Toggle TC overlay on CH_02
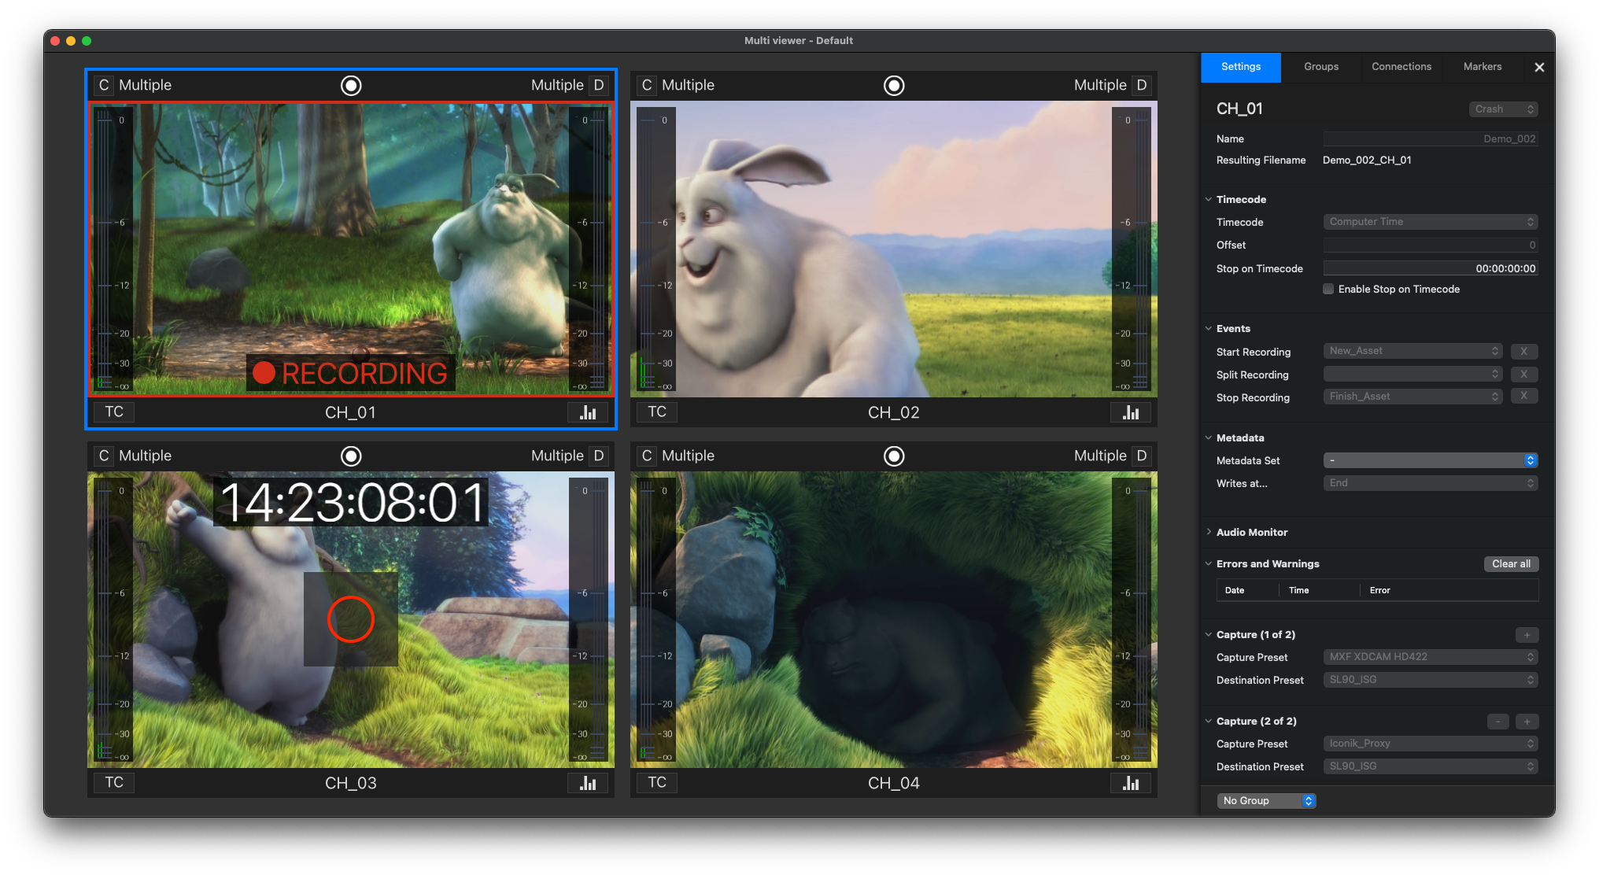The width and height of the screenshot is (1599, 875). point(657,412)
